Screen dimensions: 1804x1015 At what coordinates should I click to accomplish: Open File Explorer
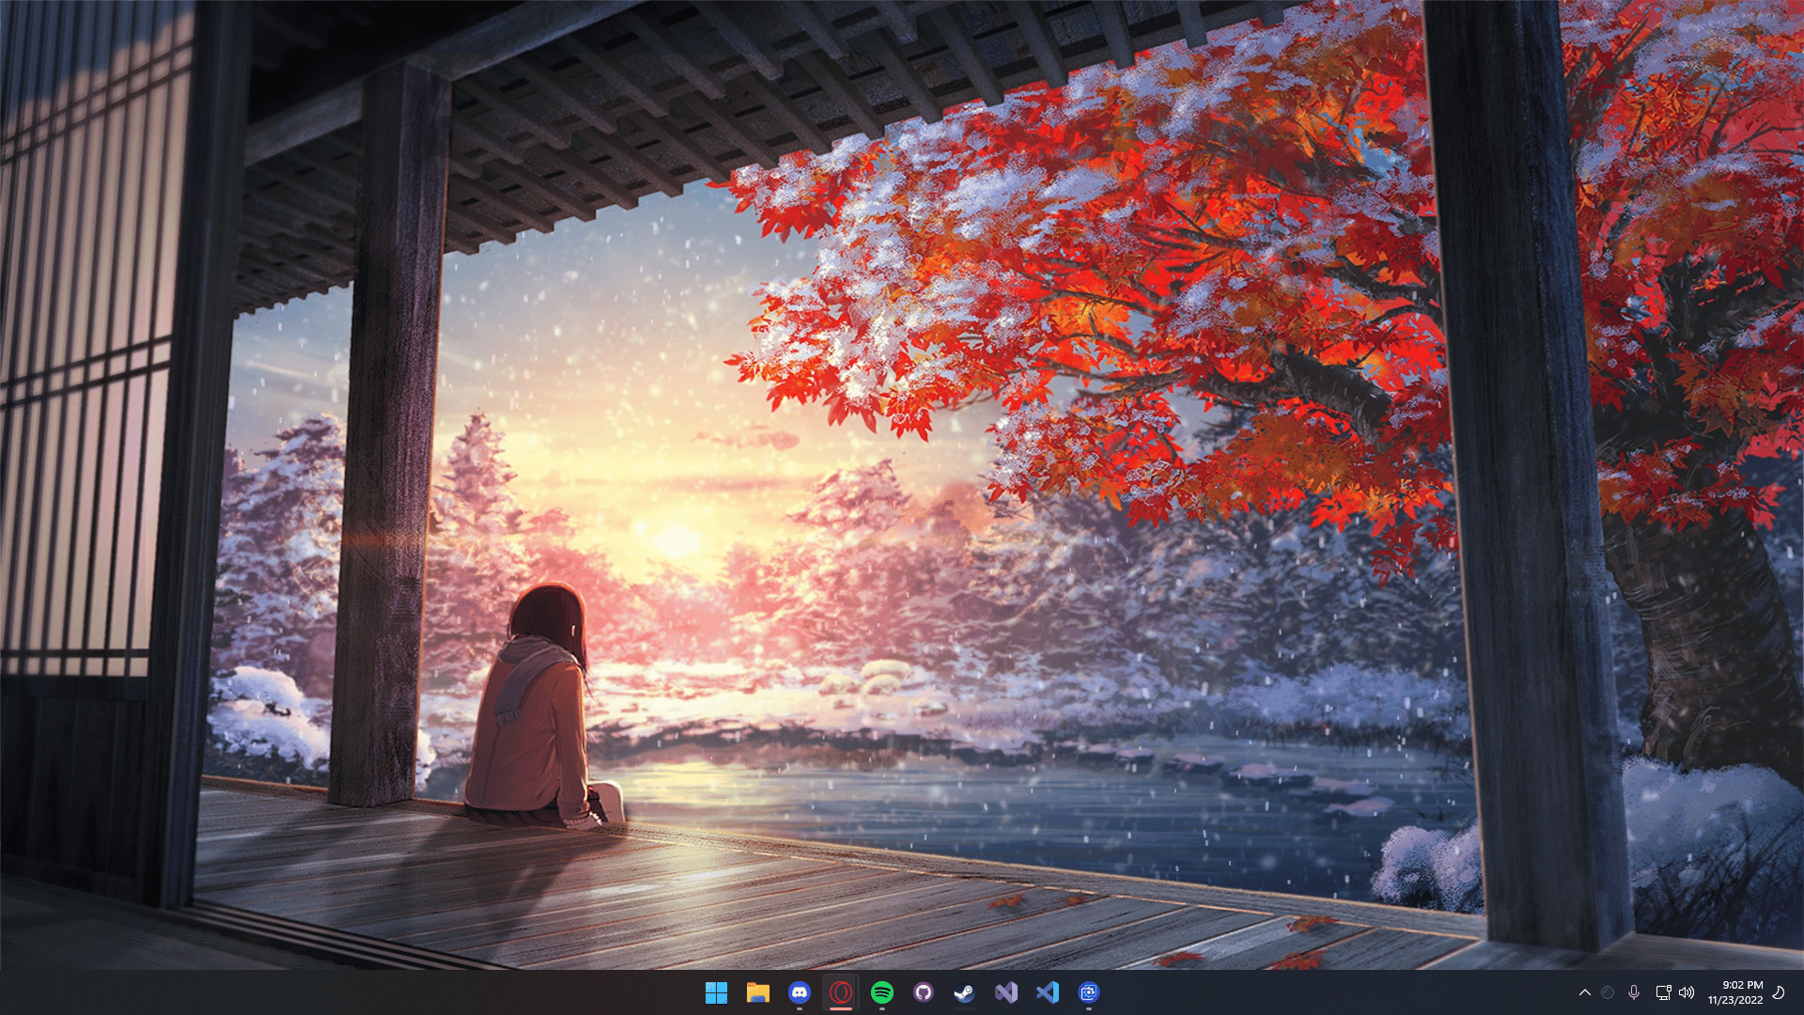pyautogui.click(x=756, y=992)
